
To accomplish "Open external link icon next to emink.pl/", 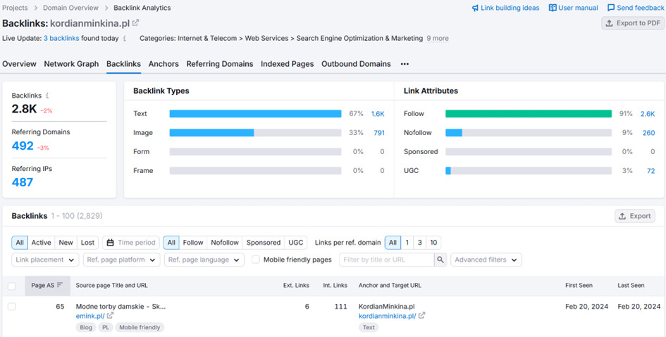I will tap(110, 315).
